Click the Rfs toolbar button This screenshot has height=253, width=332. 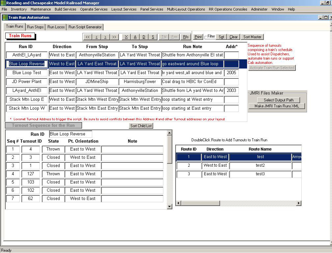click(186, 37)
